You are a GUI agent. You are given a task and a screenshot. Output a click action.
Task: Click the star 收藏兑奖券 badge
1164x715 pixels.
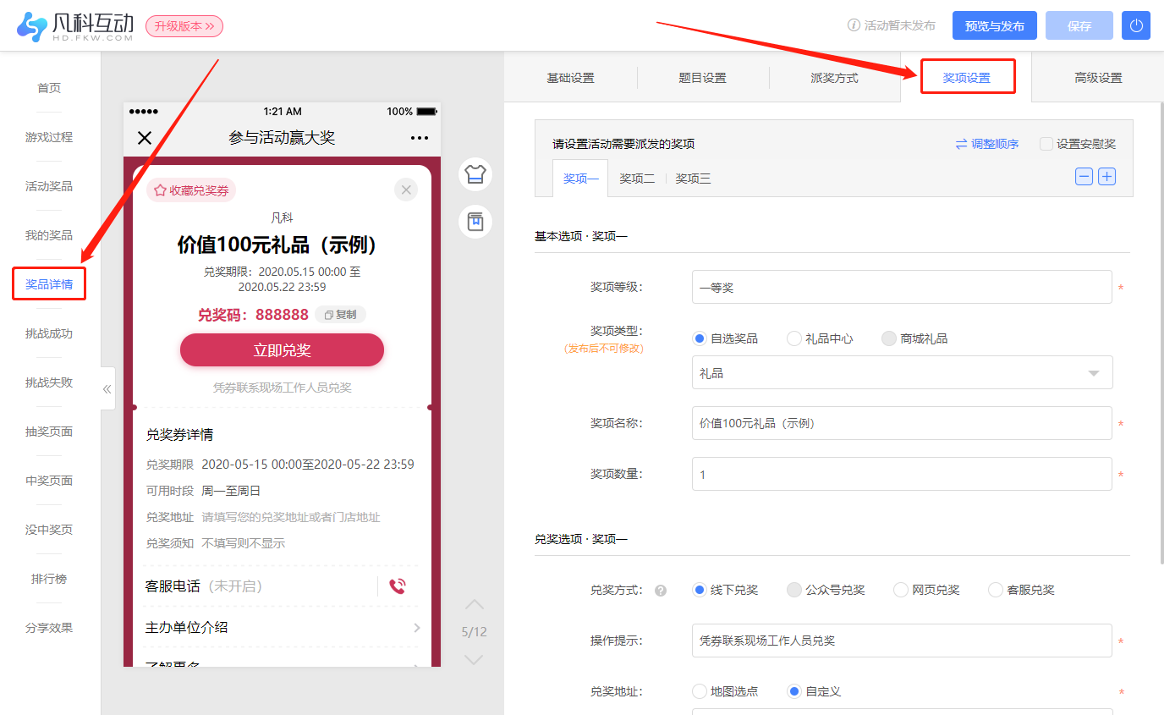click(191, 190)
